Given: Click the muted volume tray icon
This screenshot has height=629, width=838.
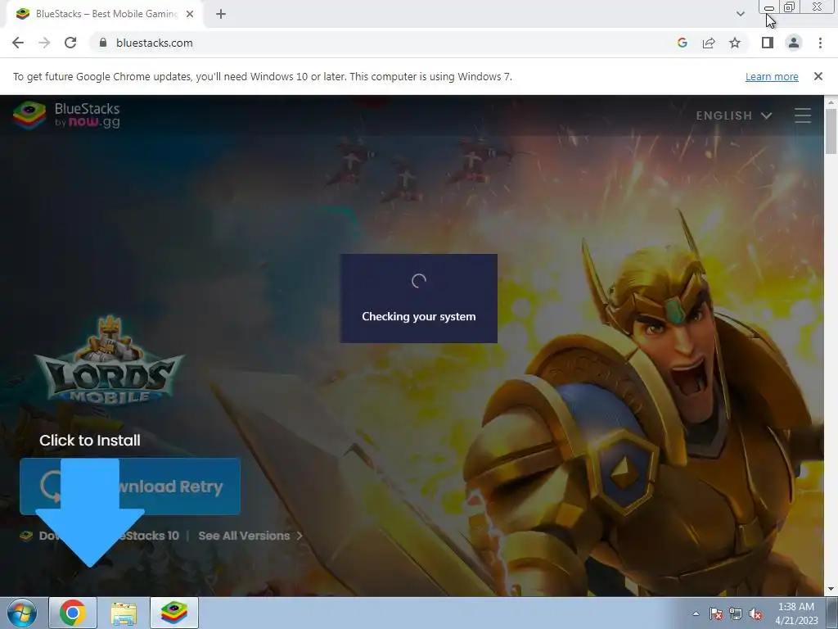Looking at the screenshot, I should pyautogui.click(x=755, y=613).
